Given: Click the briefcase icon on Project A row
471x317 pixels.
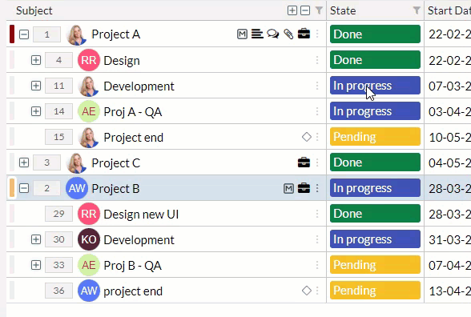Looking at the screenshot, I should pos(304,34).
